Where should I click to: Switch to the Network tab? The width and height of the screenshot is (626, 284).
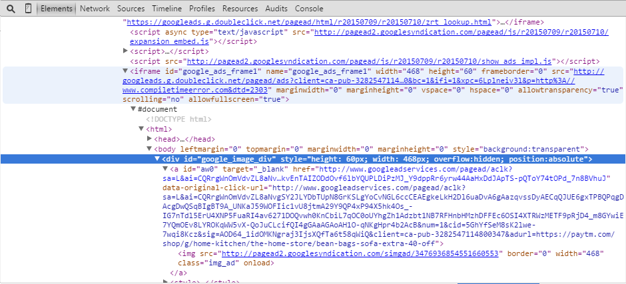tap(95, 9)
